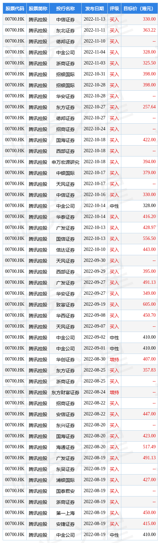Click the 发布日期 column header
The height and width of the screenshot is (543, 158).
95,9
